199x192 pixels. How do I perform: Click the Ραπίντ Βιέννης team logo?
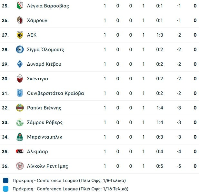point(20,108)
